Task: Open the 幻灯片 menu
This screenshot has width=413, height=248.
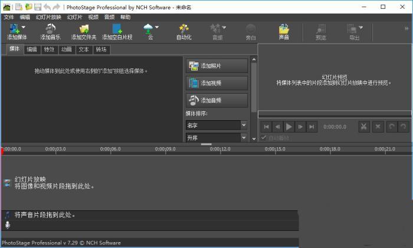Action: (x=74, y=17)
